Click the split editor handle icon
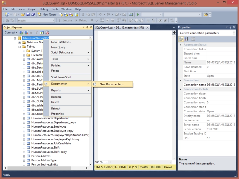The height and width of the screenshot is (179, 239). tap(174, 33)
